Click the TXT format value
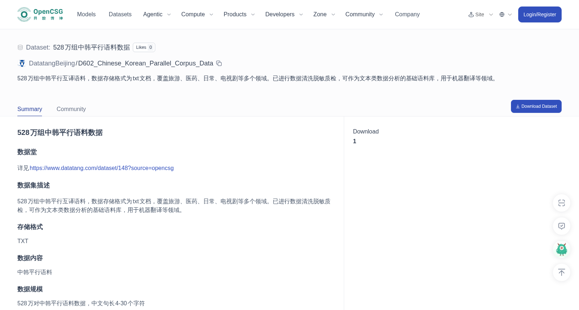This screenshot has height=310, width=579. (x=23, y=241)
